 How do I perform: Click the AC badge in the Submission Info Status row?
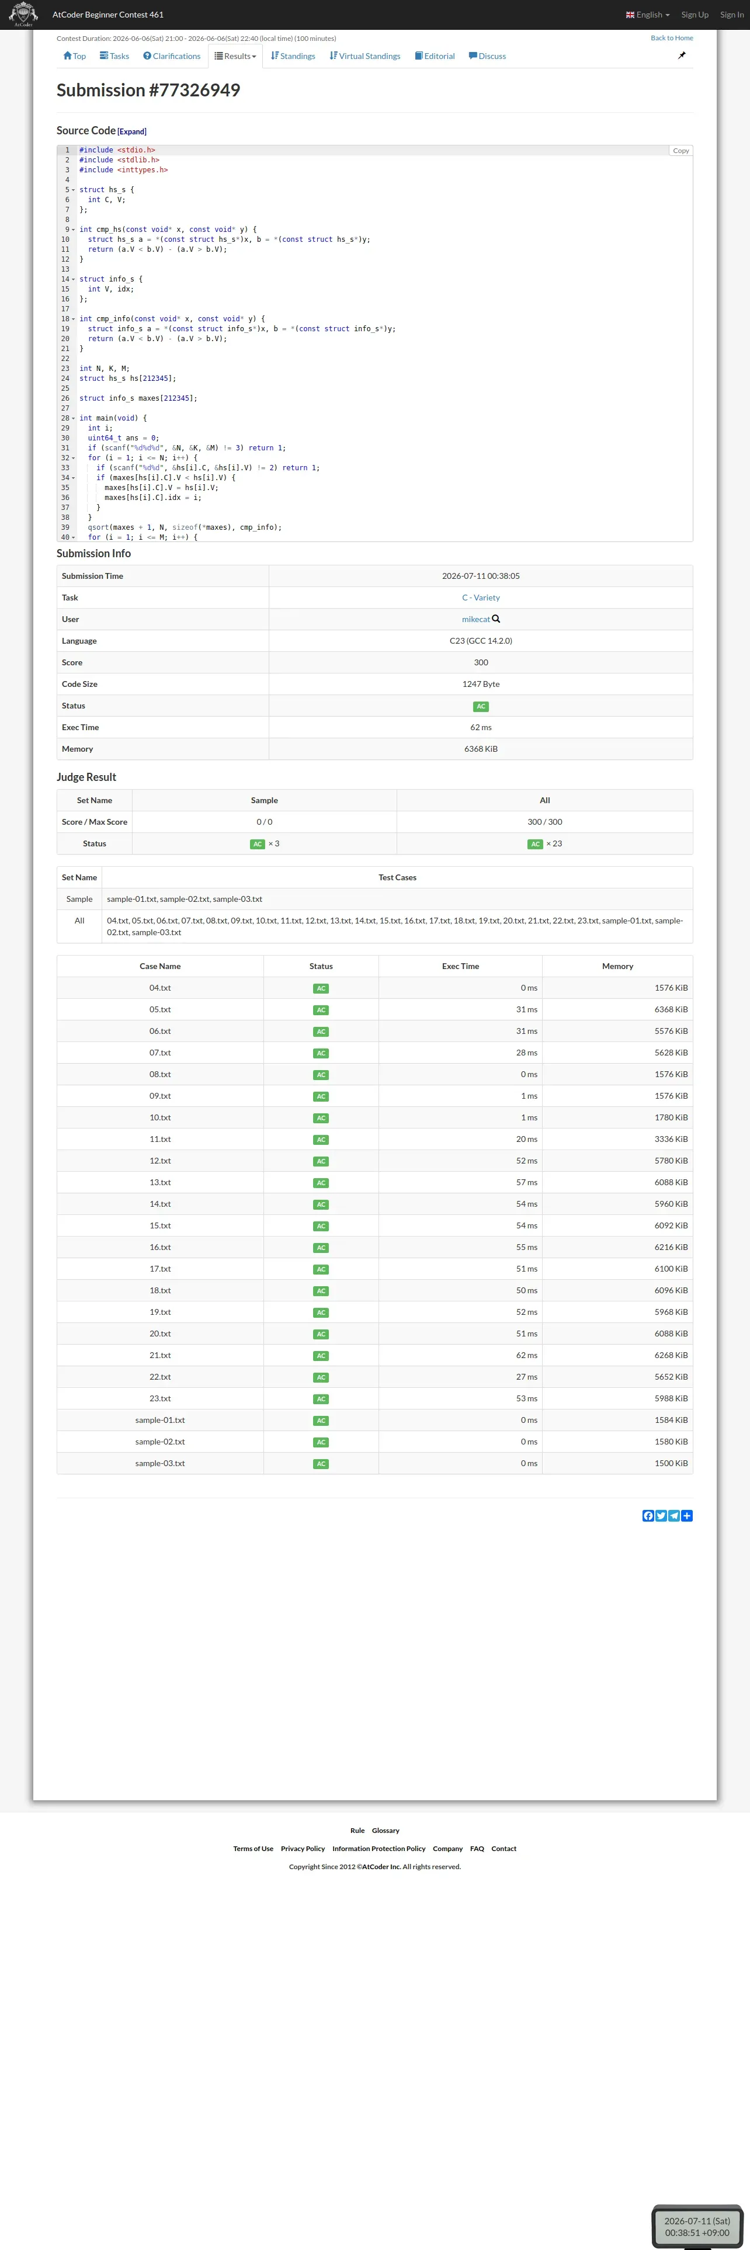tap(481, 706)
